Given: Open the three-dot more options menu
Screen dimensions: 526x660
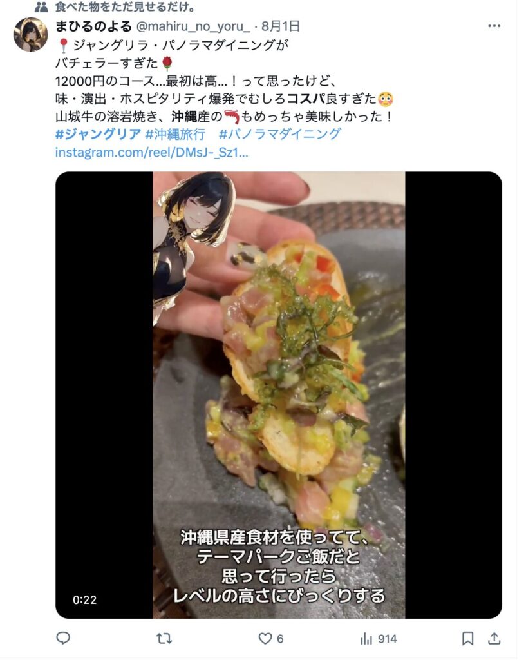Looking at the screenshot, I should 494,26.
